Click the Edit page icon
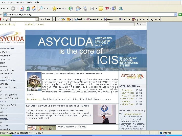This screenshot has height=136, width=182. click(92, 9)
